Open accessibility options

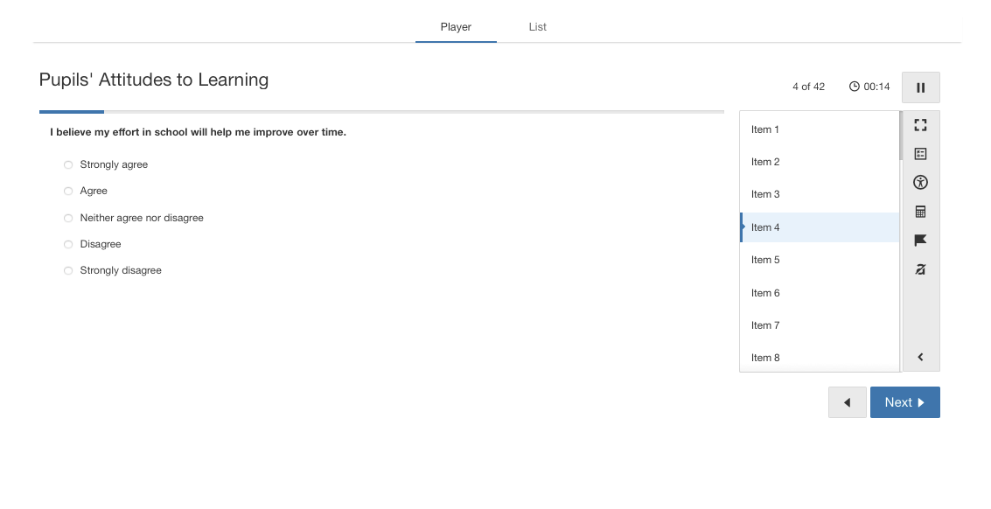point(920,183)
